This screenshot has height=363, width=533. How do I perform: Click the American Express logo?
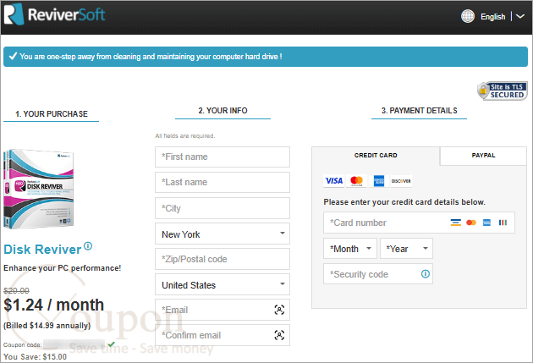[x=379, y=180]
